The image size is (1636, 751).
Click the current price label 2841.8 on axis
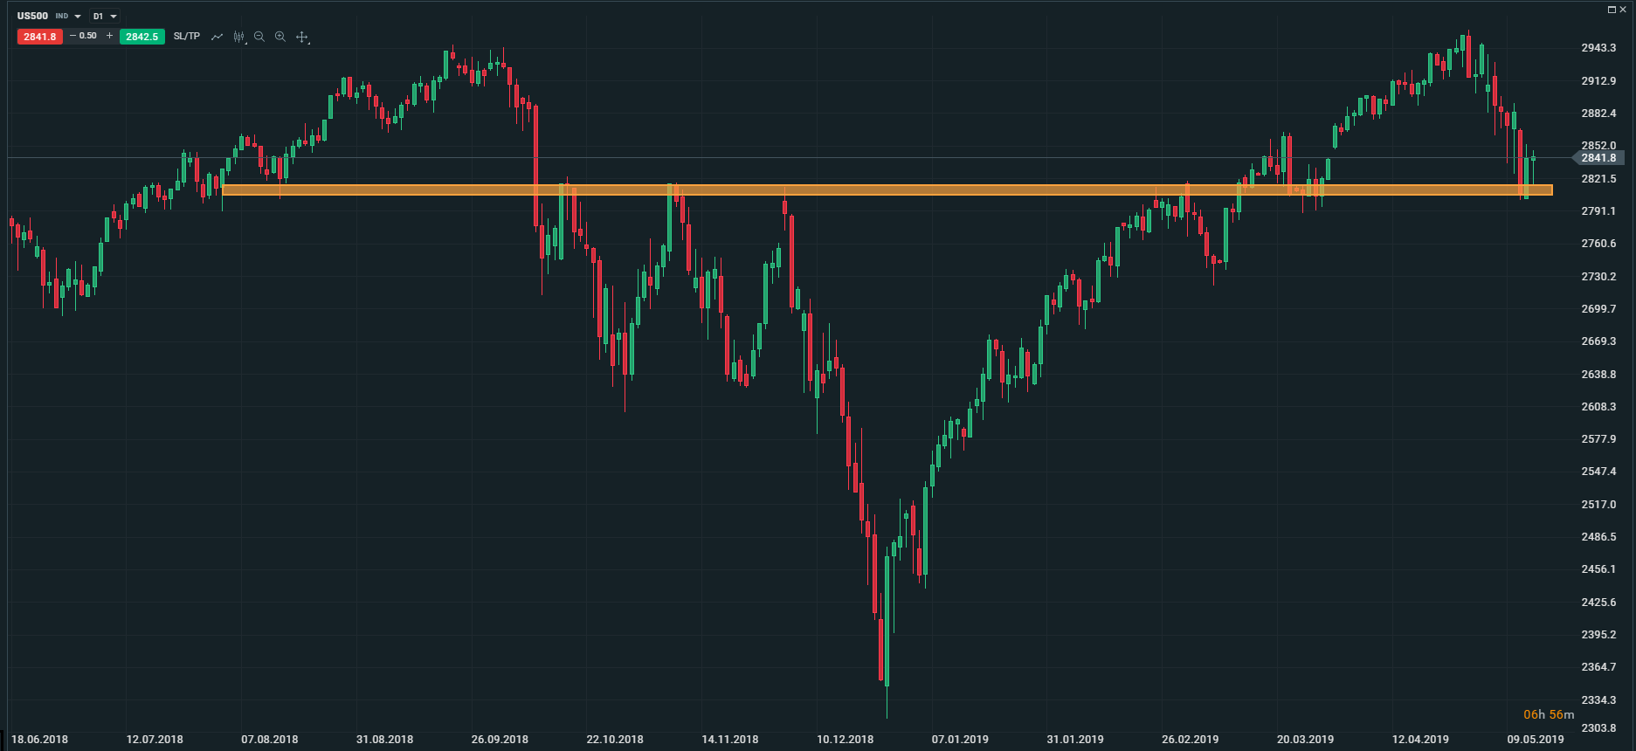1598,158
